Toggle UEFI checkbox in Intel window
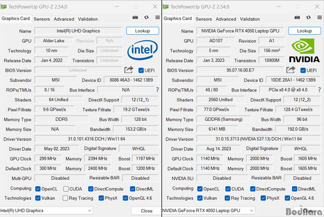324x217 pixels. 141,70
